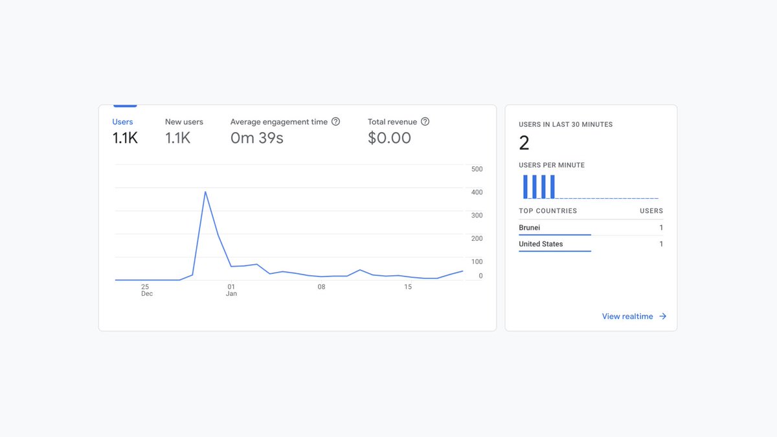Click the 15 date axis label
777x437 pixels.
(x=408, y=287)
